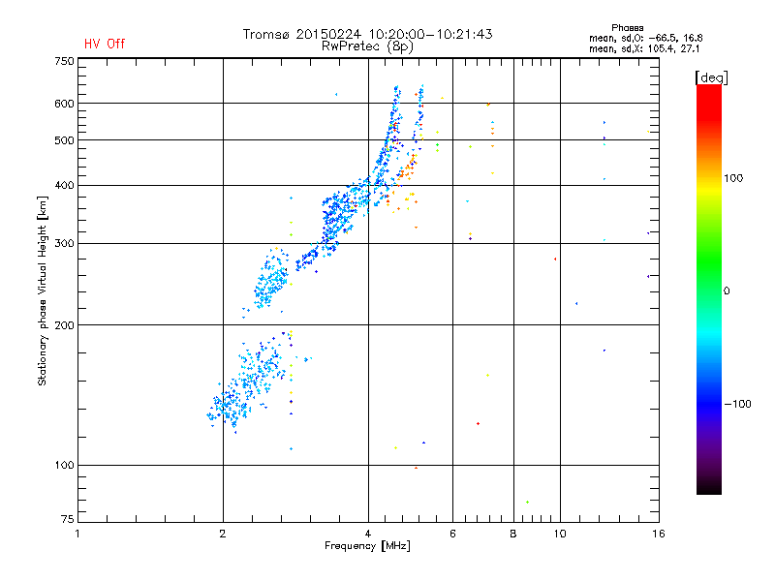This screenshot has width=775, height=581.
Task: Click the color bar phase scale
Action: [x=709, y=289]
